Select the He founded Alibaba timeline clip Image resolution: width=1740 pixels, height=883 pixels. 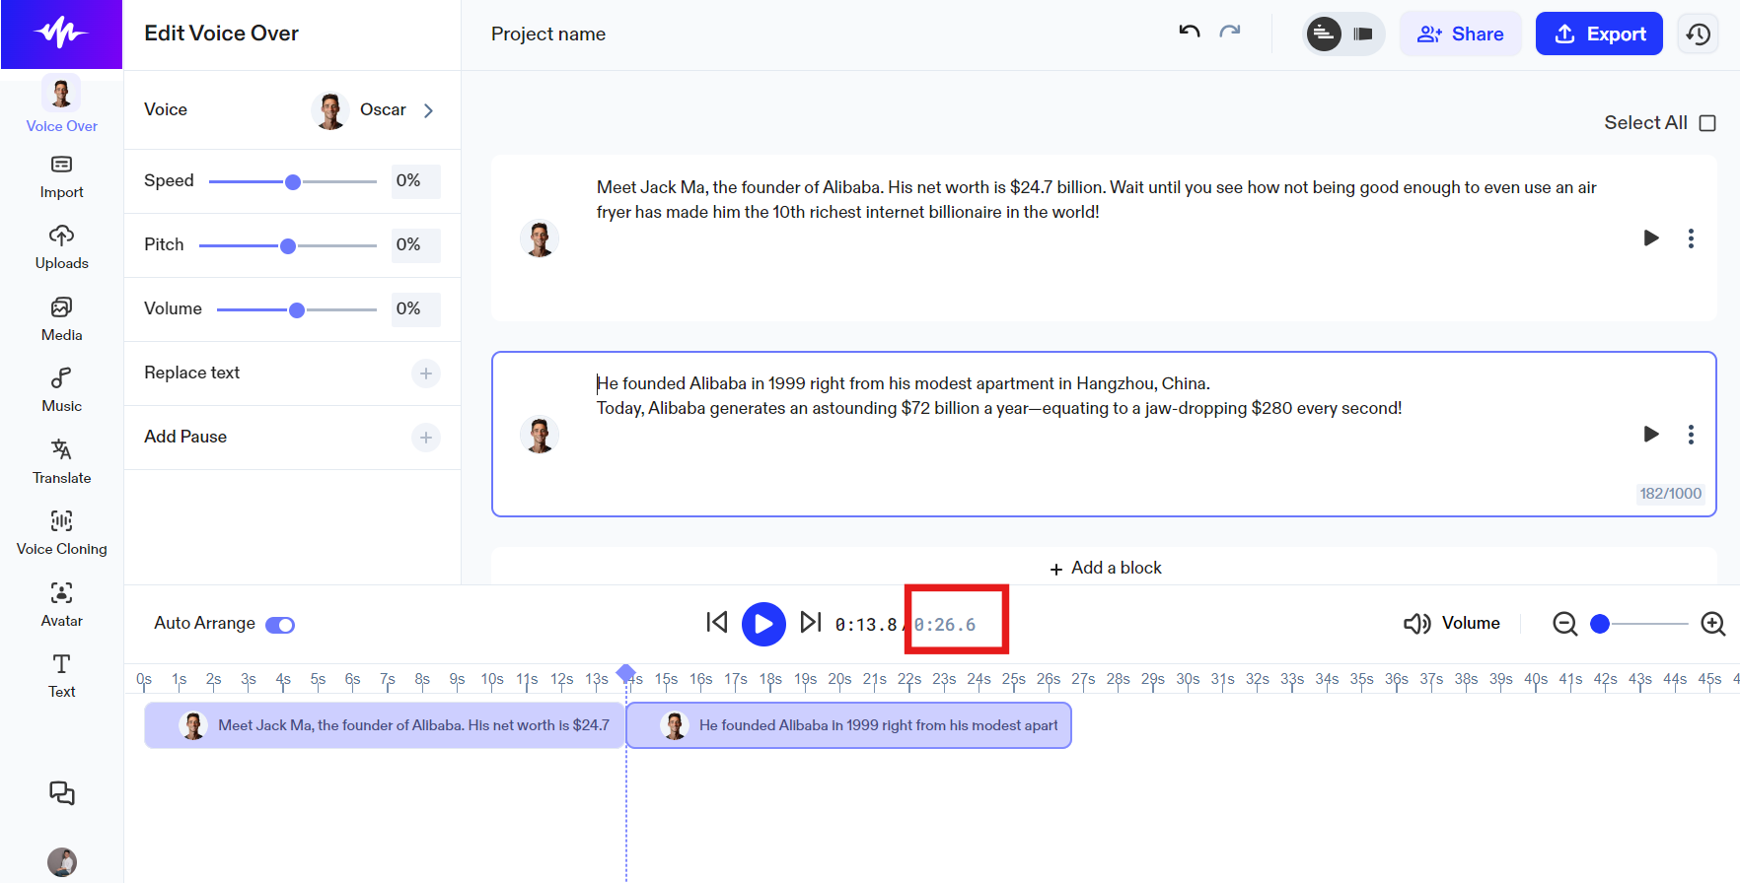[849, 725]
